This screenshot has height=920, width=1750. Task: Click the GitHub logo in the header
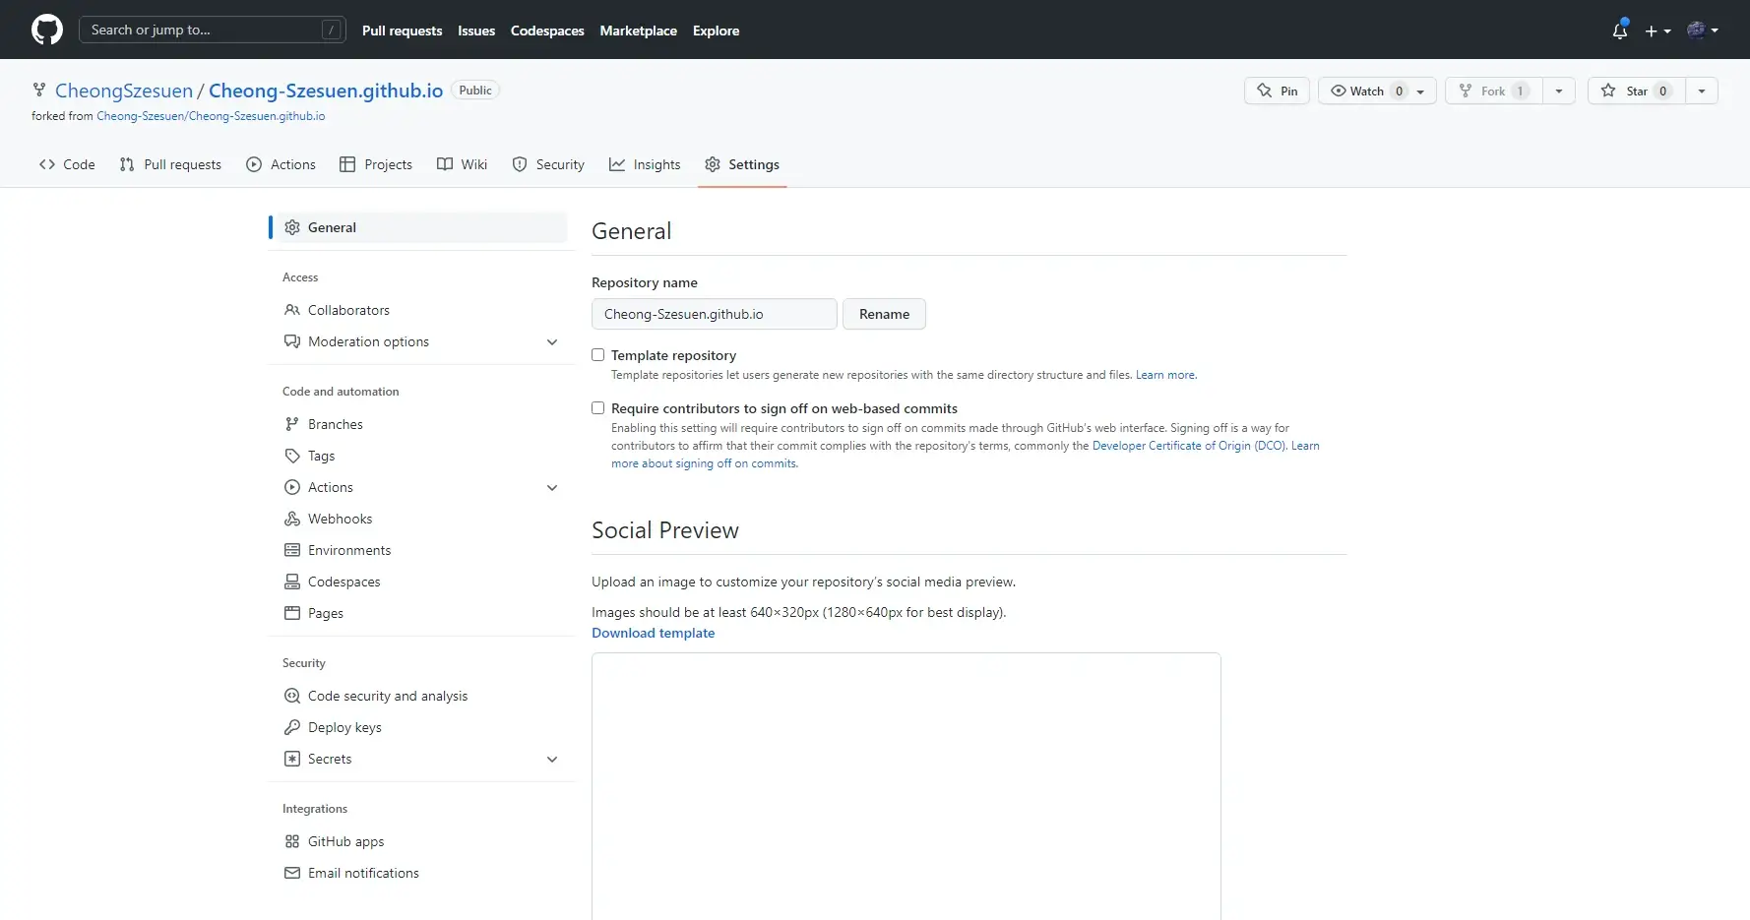[46, 30]
